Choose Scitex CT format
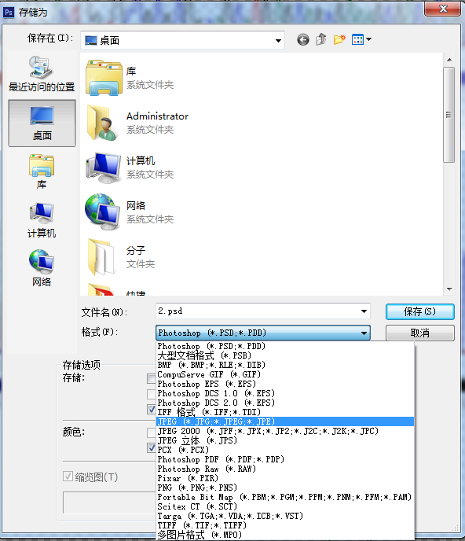Viewport: 465px width, 541px height. (x=285, y=506)
